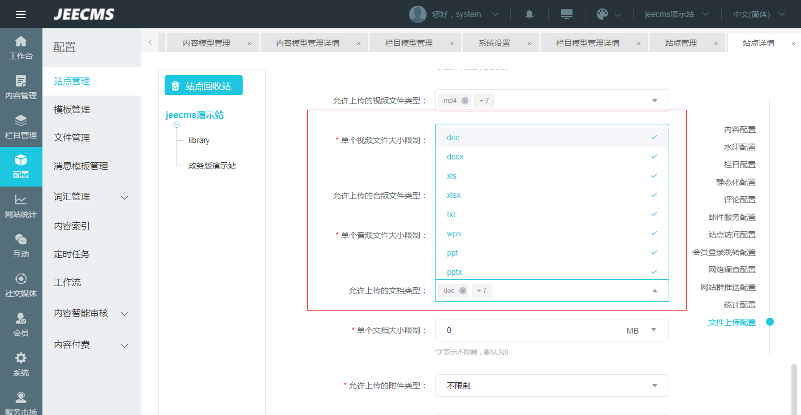Collapse the jeecms演示站 tree node
801x415 pixels.
[x=176, y=124]
